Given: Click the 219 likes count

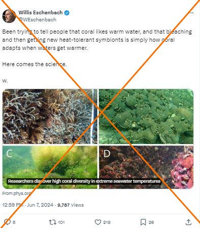Looking at the screenshot, I should [x=107, y=222].
